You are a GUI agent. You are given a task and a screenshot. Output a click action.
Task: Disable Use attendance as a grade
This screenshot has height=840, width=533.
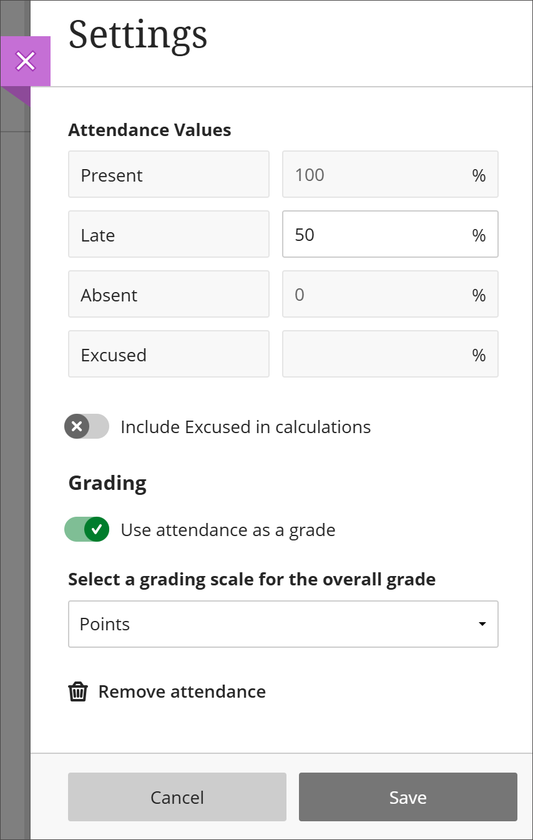(87, 529)
